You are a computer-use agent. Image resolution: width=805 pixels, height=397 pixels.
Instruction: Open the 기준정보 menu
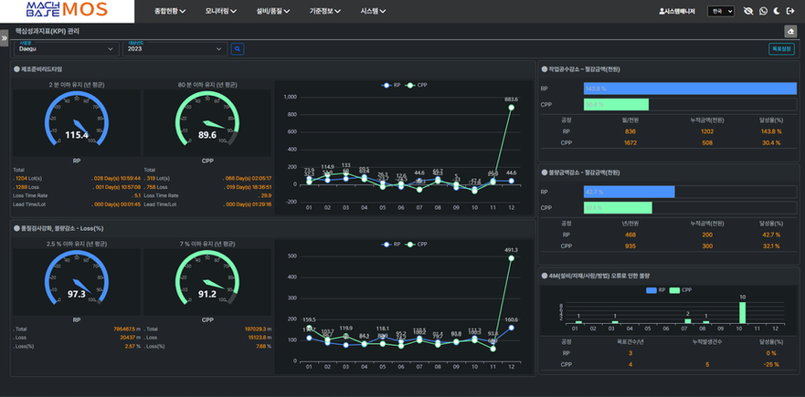[x=325, y=11]
